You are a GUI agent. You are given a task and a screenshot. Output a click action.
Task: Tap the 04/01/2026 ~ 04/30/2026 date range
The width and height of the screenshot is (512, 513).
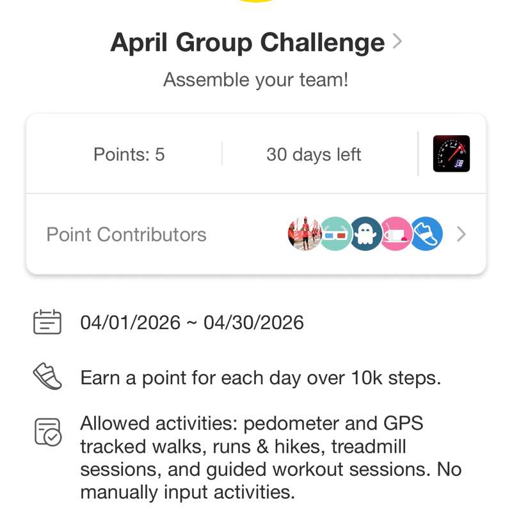point(192,322)
